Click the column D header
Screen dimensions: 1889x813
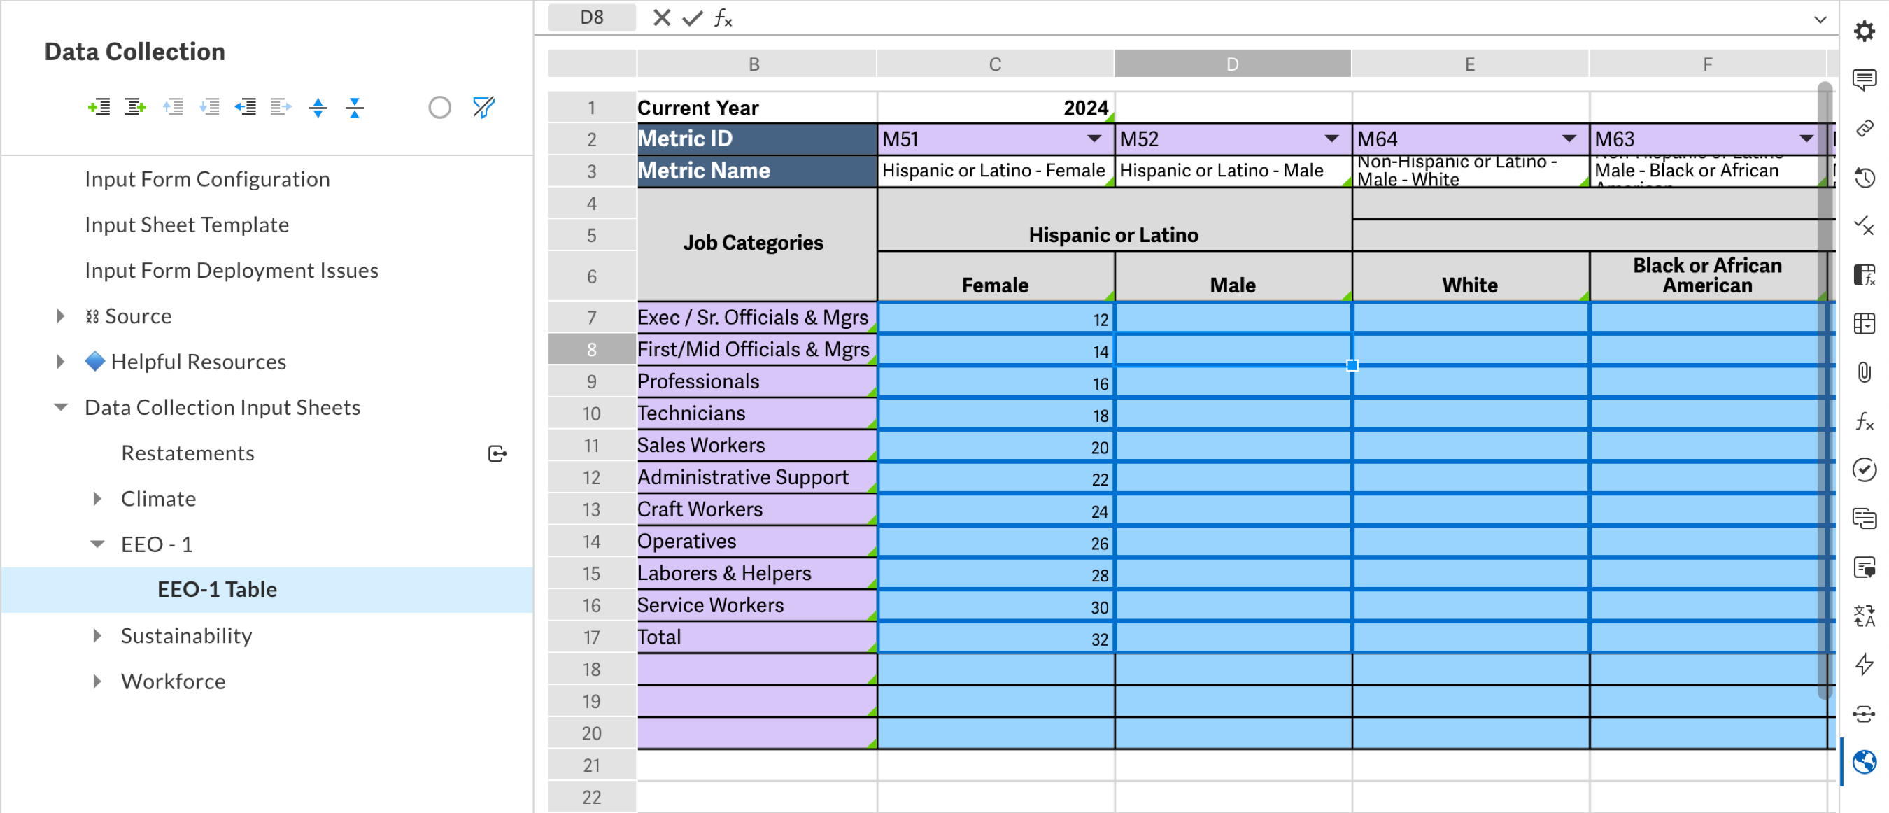[1232, 64]
